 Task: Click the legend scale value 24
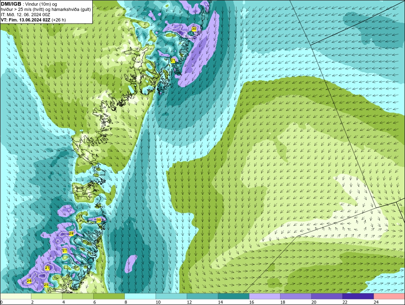(376, 302)
